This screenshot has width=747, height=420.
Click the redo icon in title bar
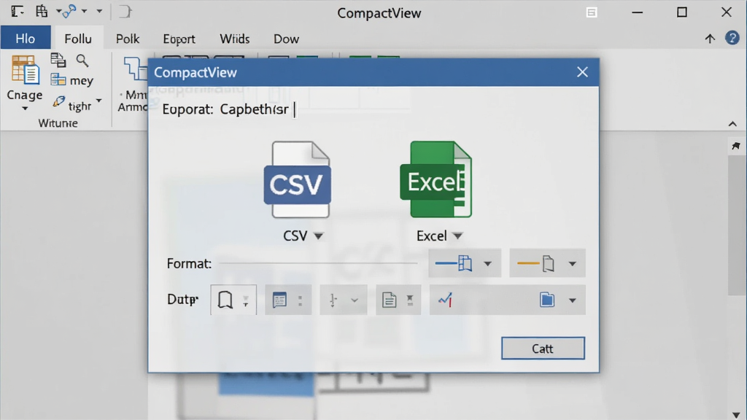[x=125, y=12]
